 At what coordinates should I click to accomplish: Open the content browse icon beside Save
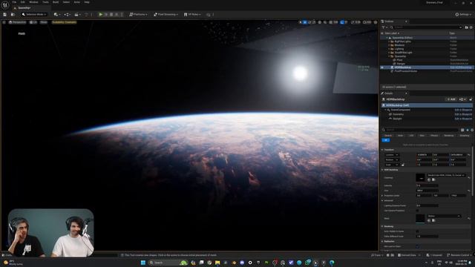point(13,14)
